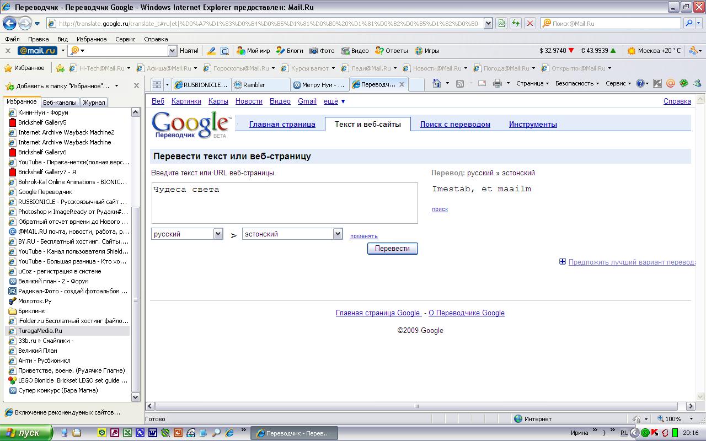Open the Файл menu
The width and height of the screenshot is (706, 441).
coord(12,39)
